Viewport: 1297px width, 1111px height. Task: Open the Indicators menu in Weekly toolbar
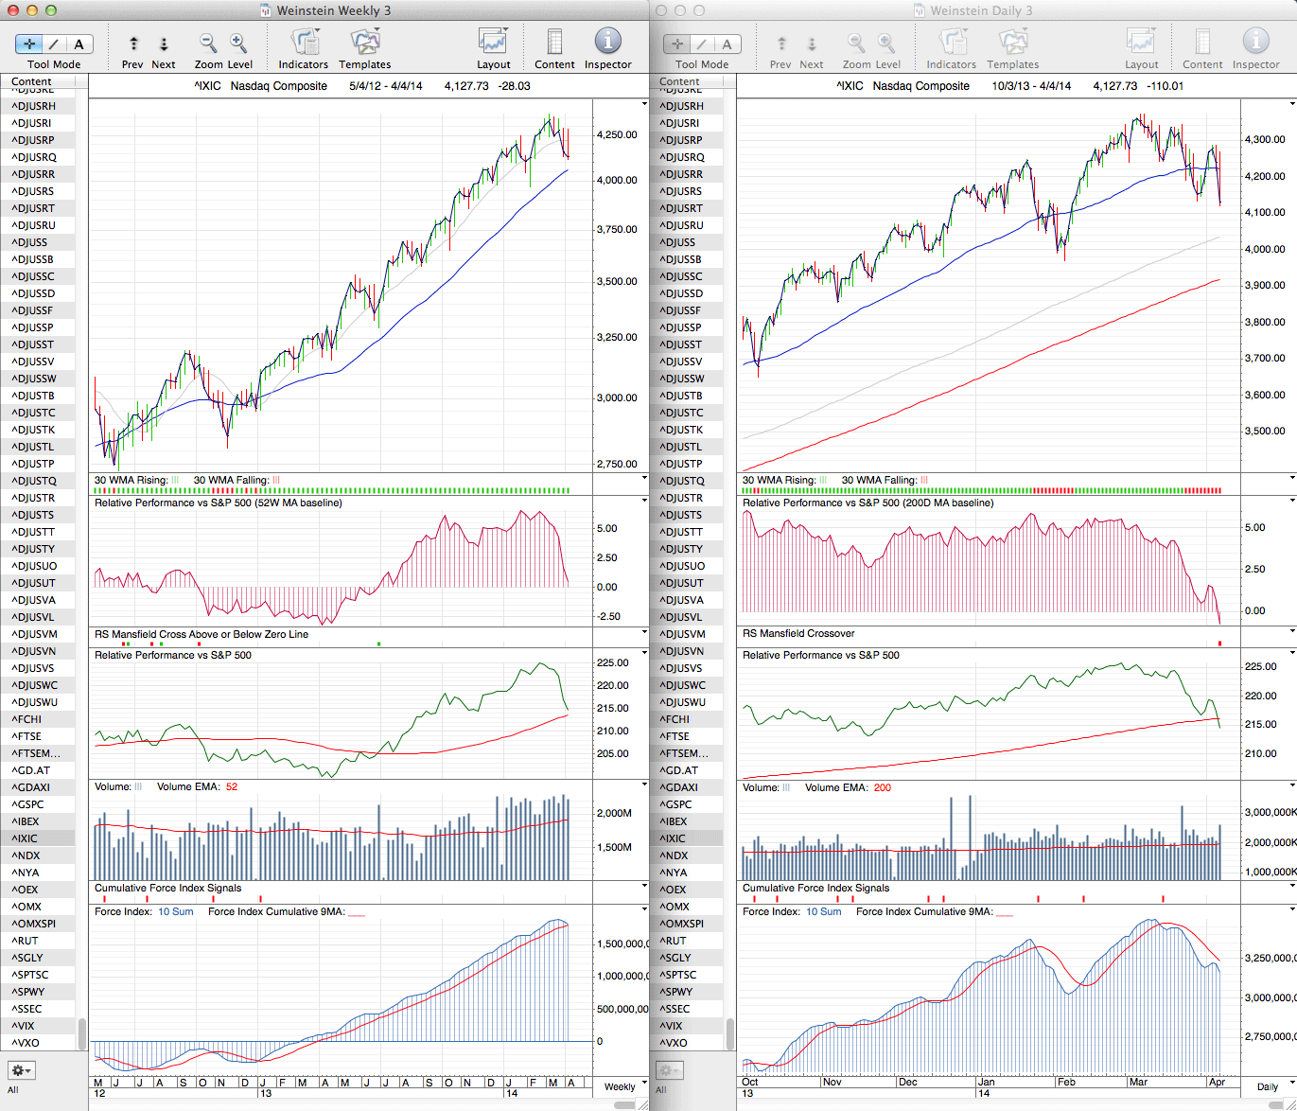pos(304,42)
